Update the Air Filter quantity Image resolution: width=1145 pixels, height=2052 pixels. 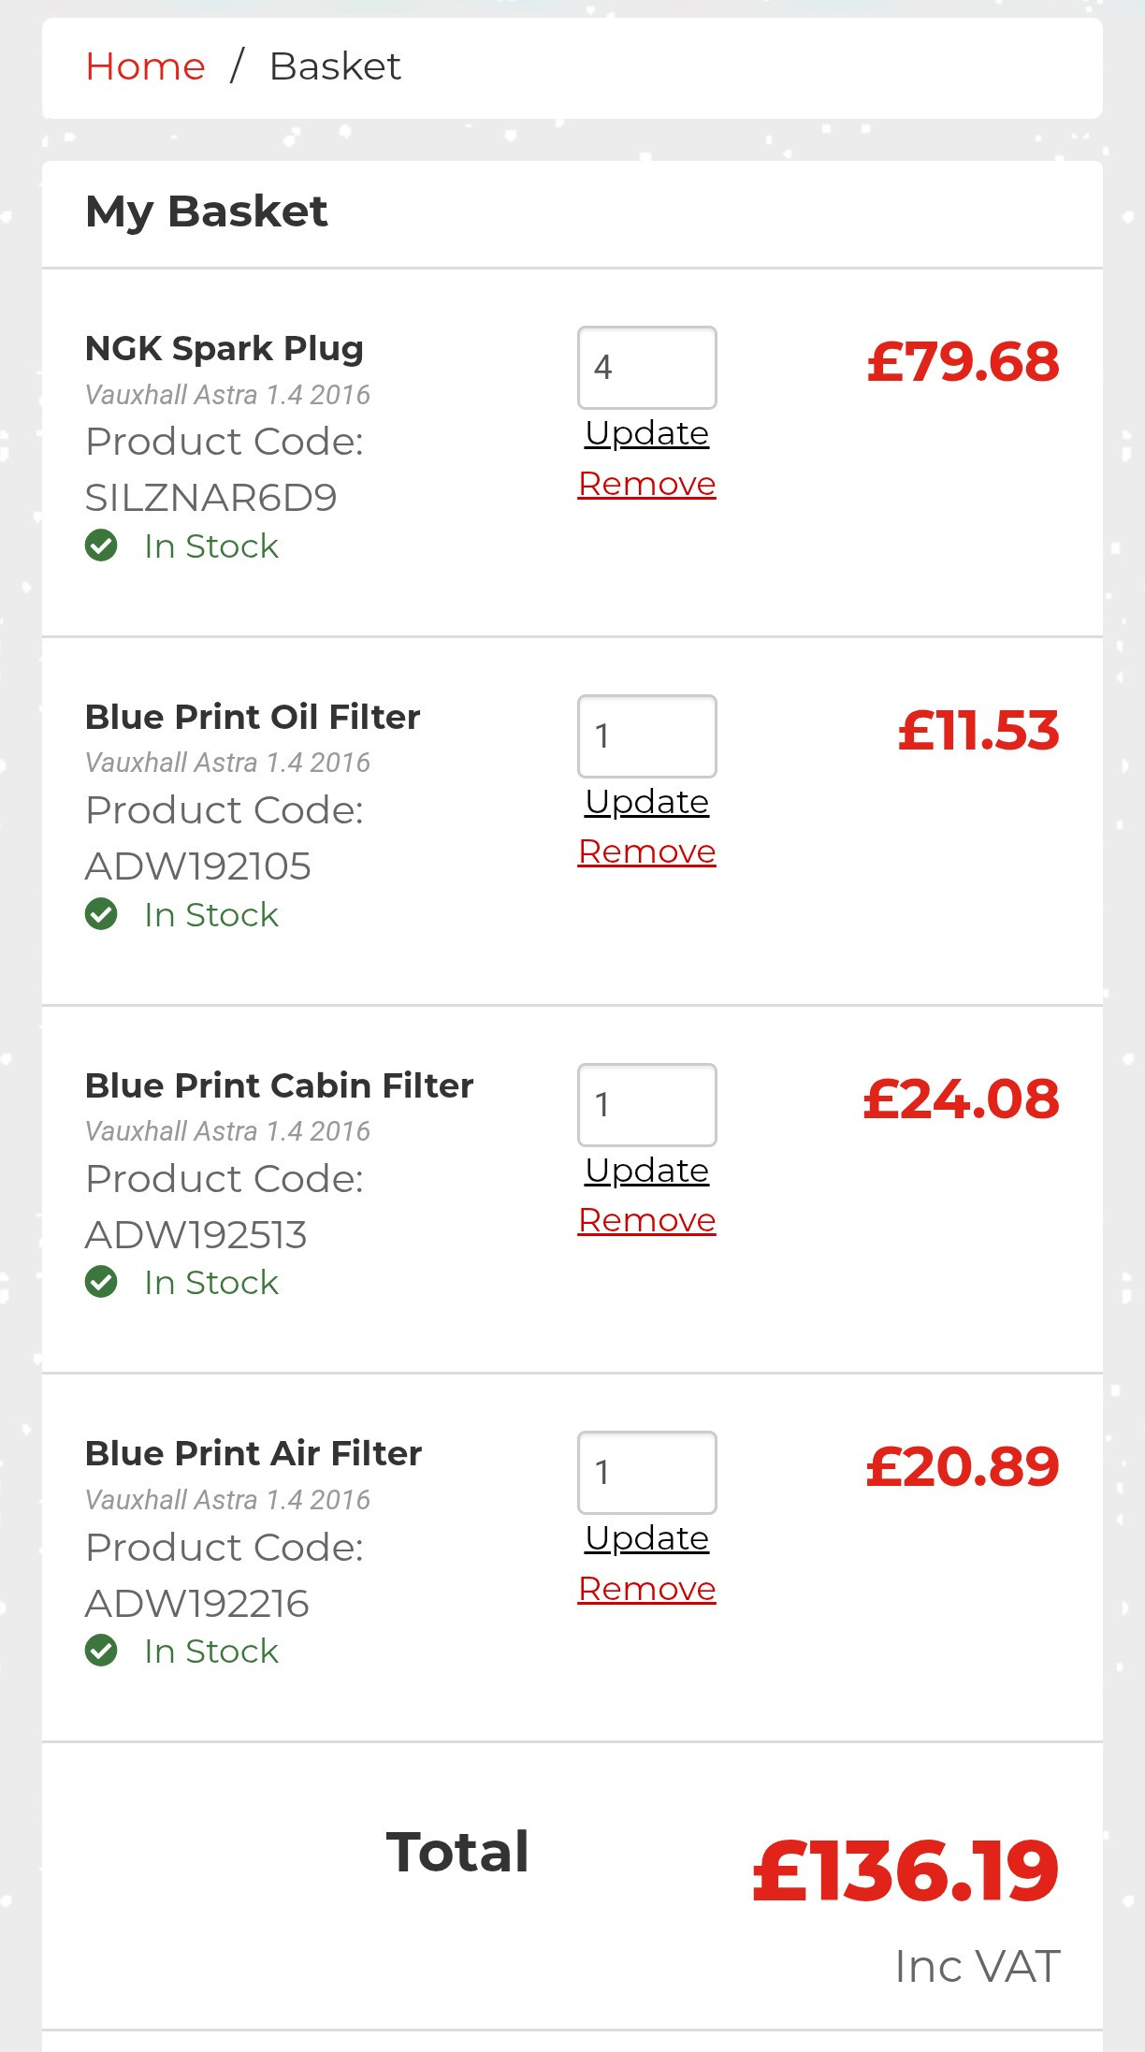click(646, 1538)
